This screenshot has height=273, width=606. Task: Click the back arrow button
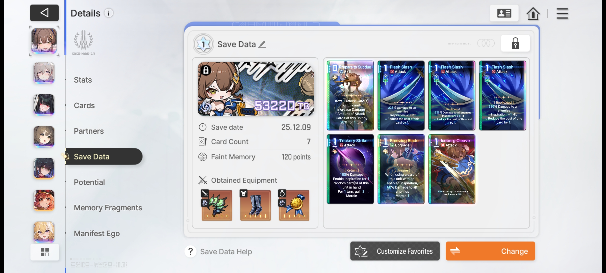tap(44, 13)
